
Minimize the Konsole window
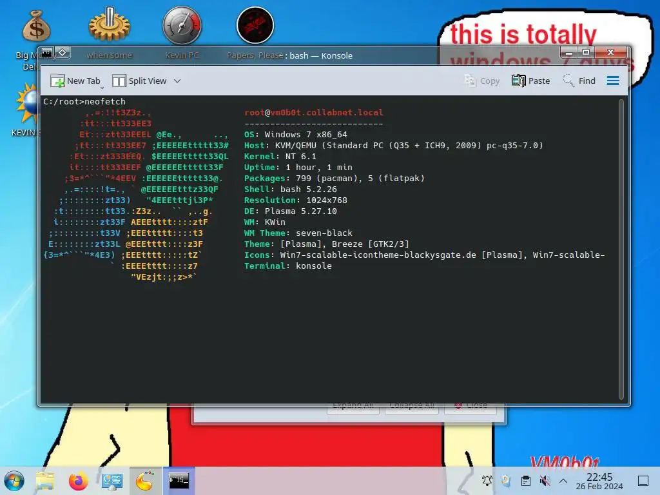click(x=568, y=53)
